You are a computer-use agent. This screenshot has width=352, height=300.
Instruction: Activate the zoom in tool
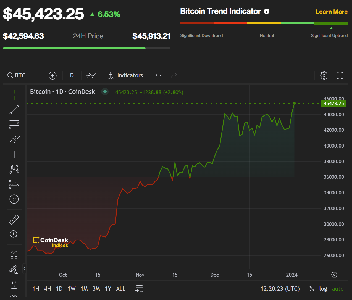(14, 234)
